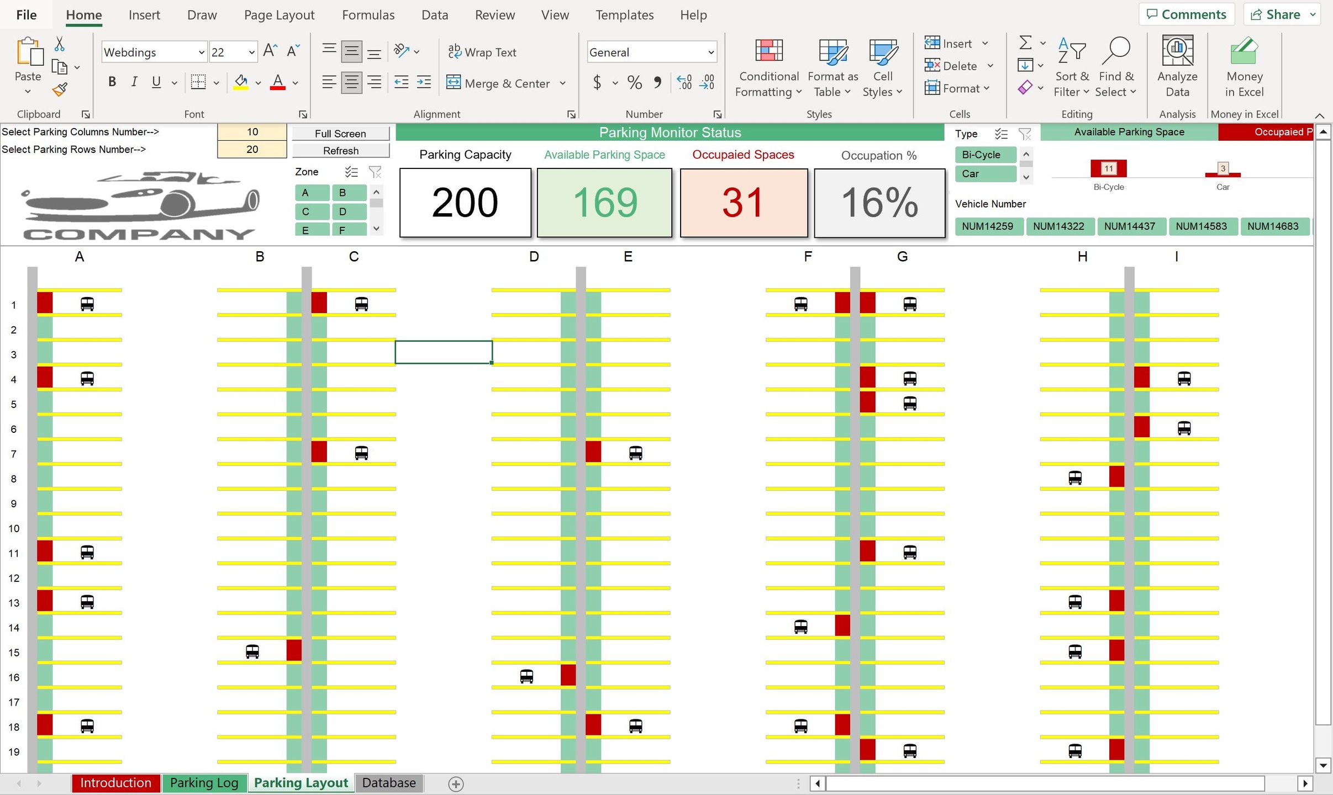Open the number format General dropdown
The height and width of the screenshot is (795, 1333).
coord(710,52)
